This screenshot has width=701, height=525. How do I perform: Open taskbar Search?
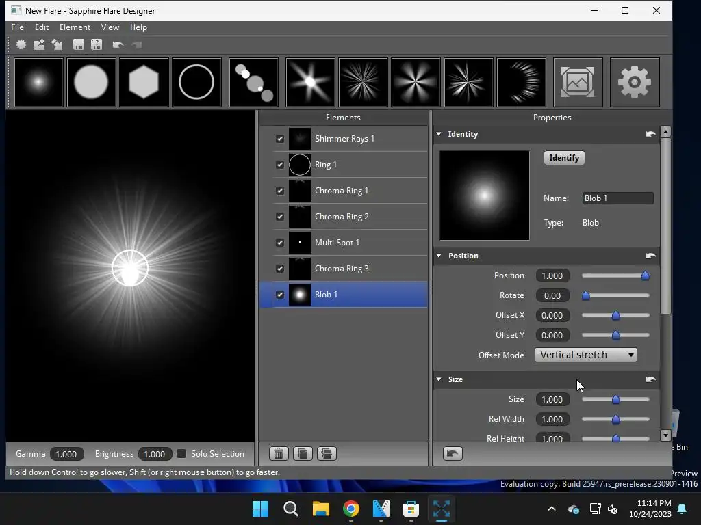290,509
